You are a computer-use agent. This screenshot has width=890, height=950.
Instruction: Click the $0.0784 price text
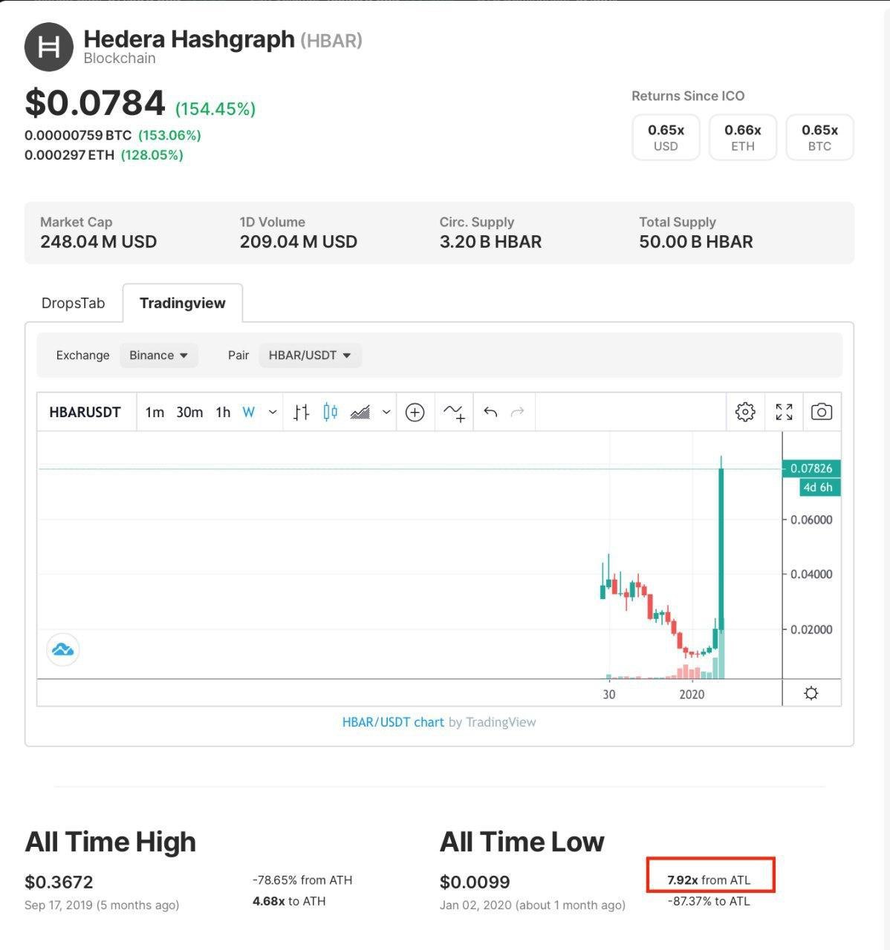click(95, 103)
